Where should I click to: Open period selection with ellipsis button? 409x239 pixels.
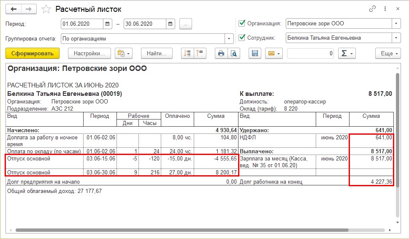pos(185,24)
